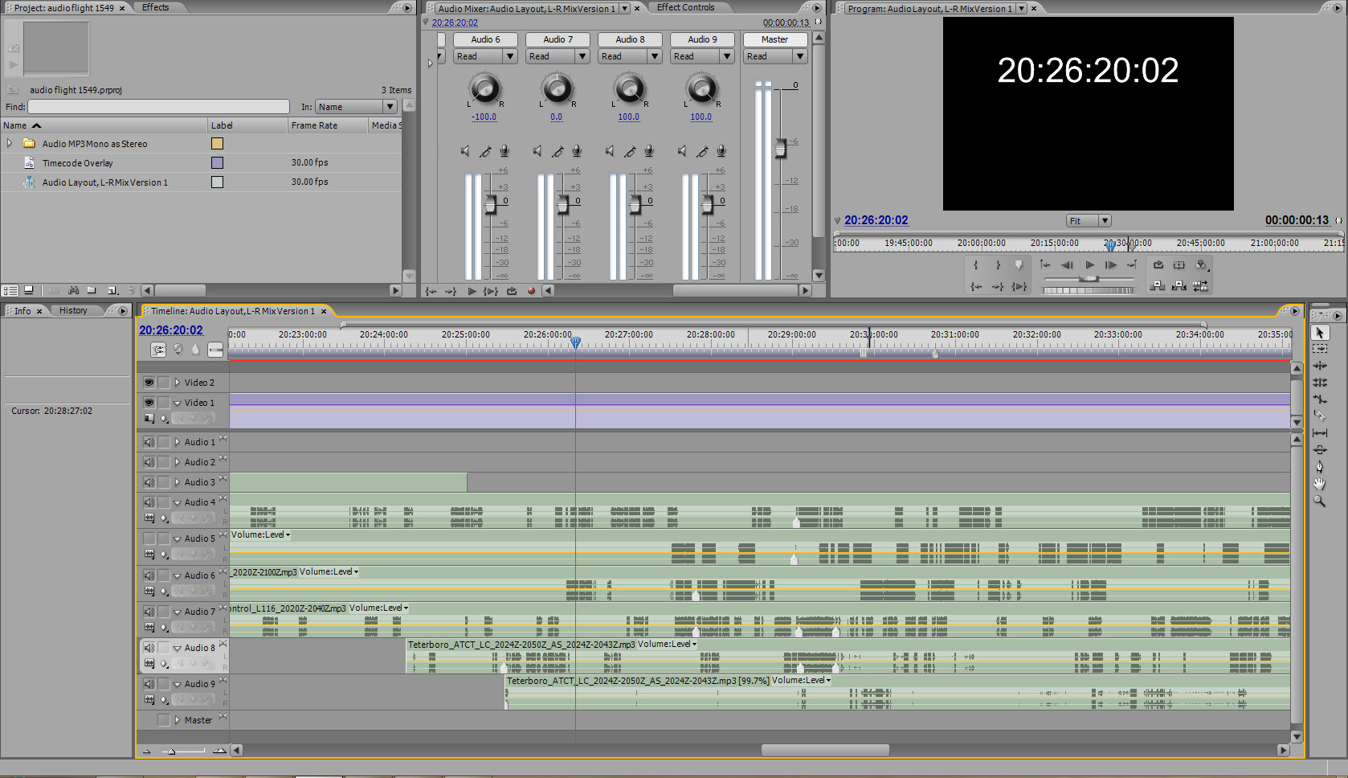Image resolution: width=1348 pixels, height=778 pixels.
Task: Click Frame Rate column header
Action: pyautogui.click(x=314, y=125)
